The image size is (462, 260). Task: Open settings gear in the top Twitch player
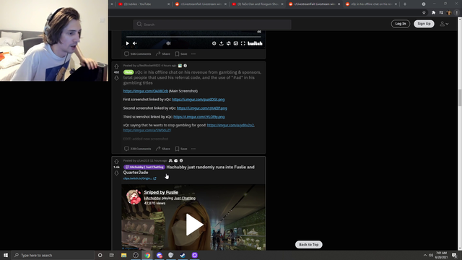[214, 43]
